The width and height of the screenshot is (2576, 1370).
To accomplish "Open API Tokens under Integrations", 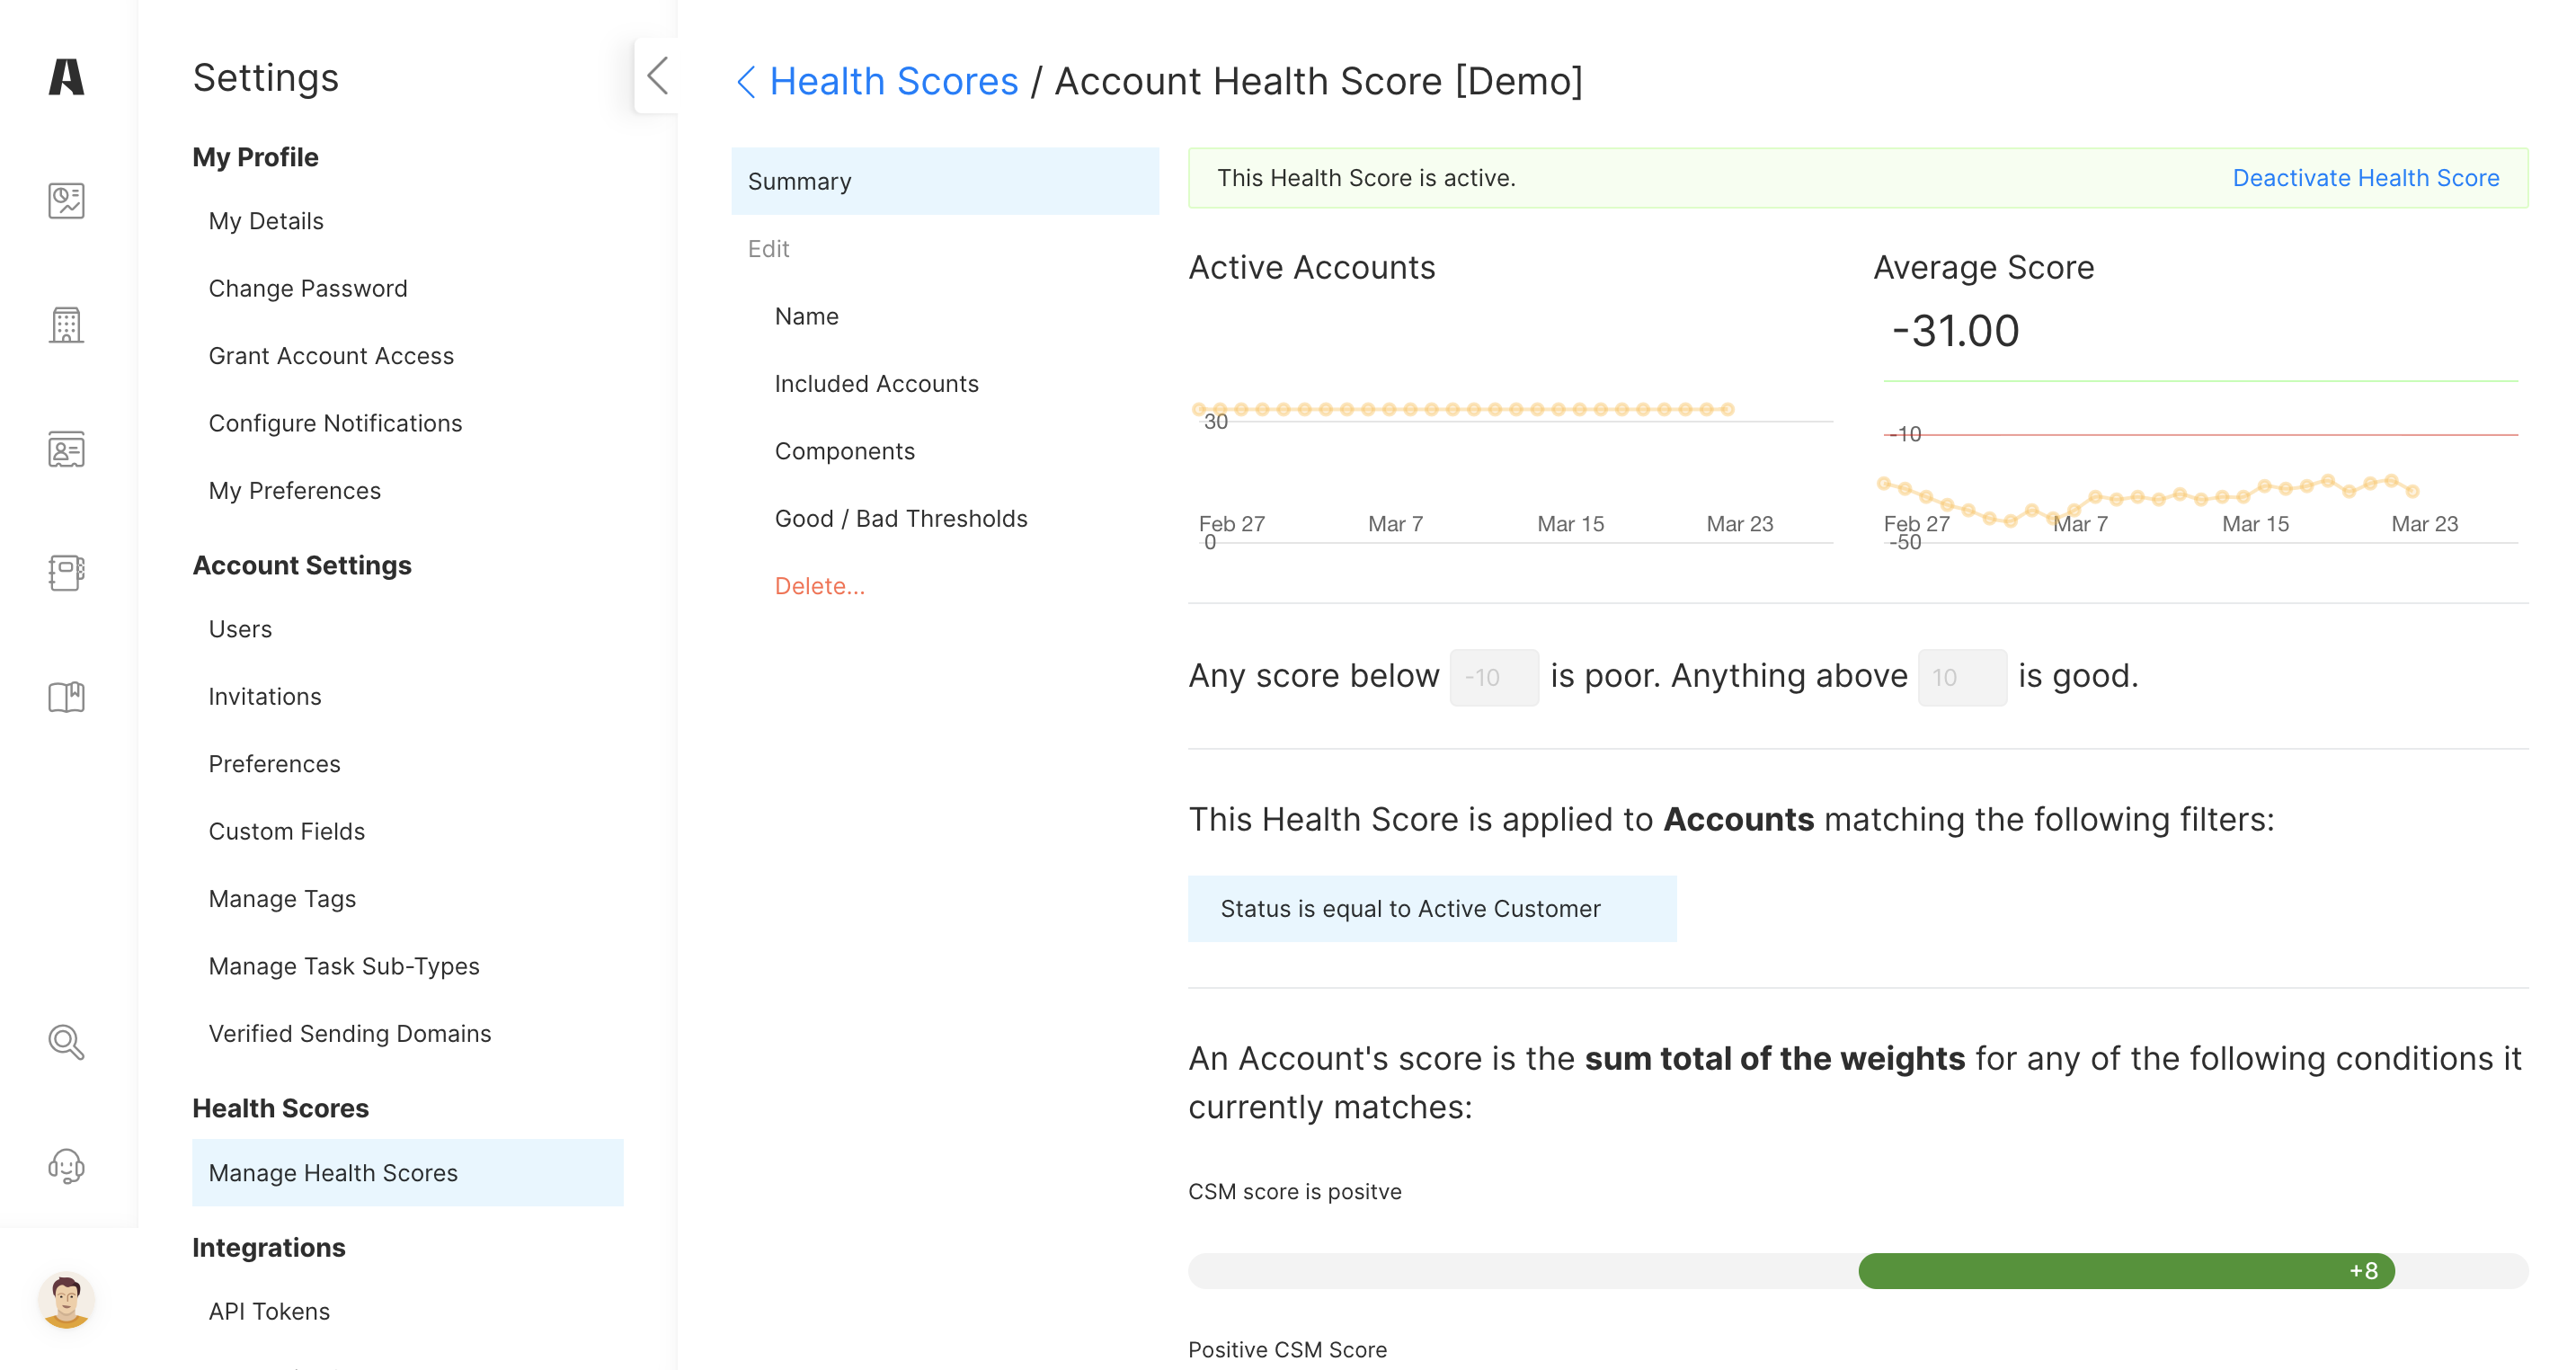I will pos(269,1312).
